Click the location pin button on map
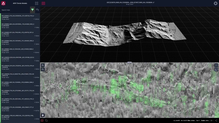This screenshot has width=219, height=123. tap(43, 115)
